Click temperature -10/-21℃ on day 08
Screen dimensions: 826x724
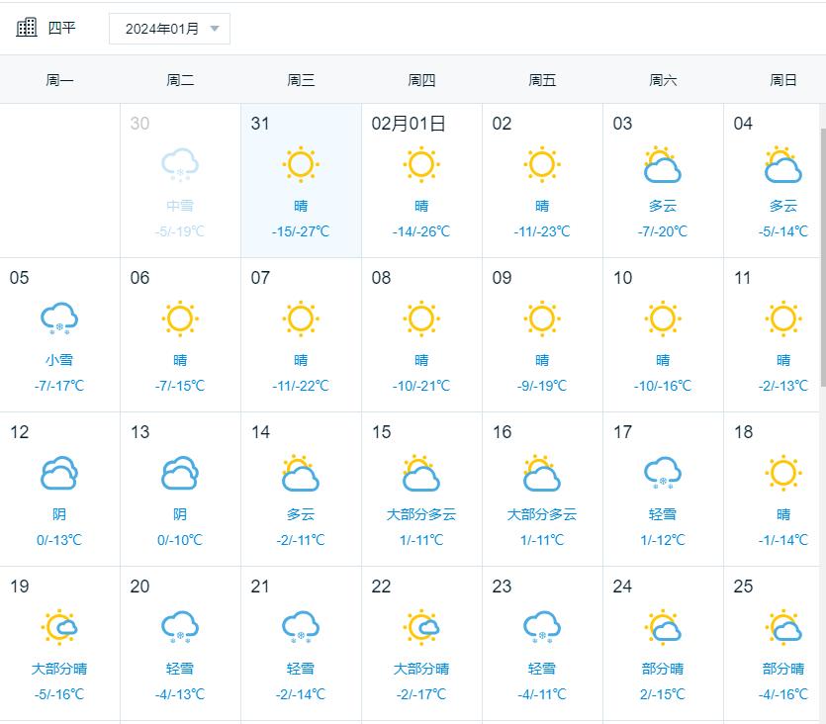tap(421, 386)
